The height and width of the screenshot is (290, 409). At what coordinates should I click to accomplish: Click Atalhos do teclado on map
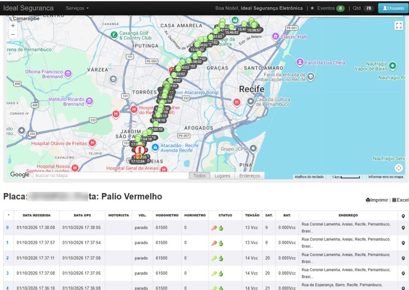click(x=309, y=177)
